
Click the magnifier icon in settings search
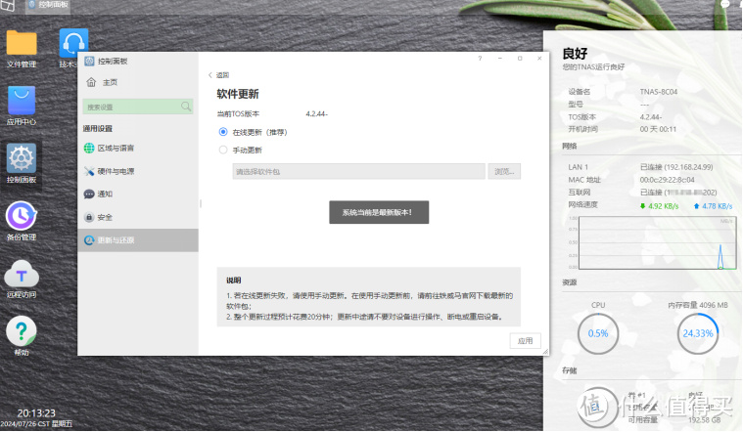point(186,106)
